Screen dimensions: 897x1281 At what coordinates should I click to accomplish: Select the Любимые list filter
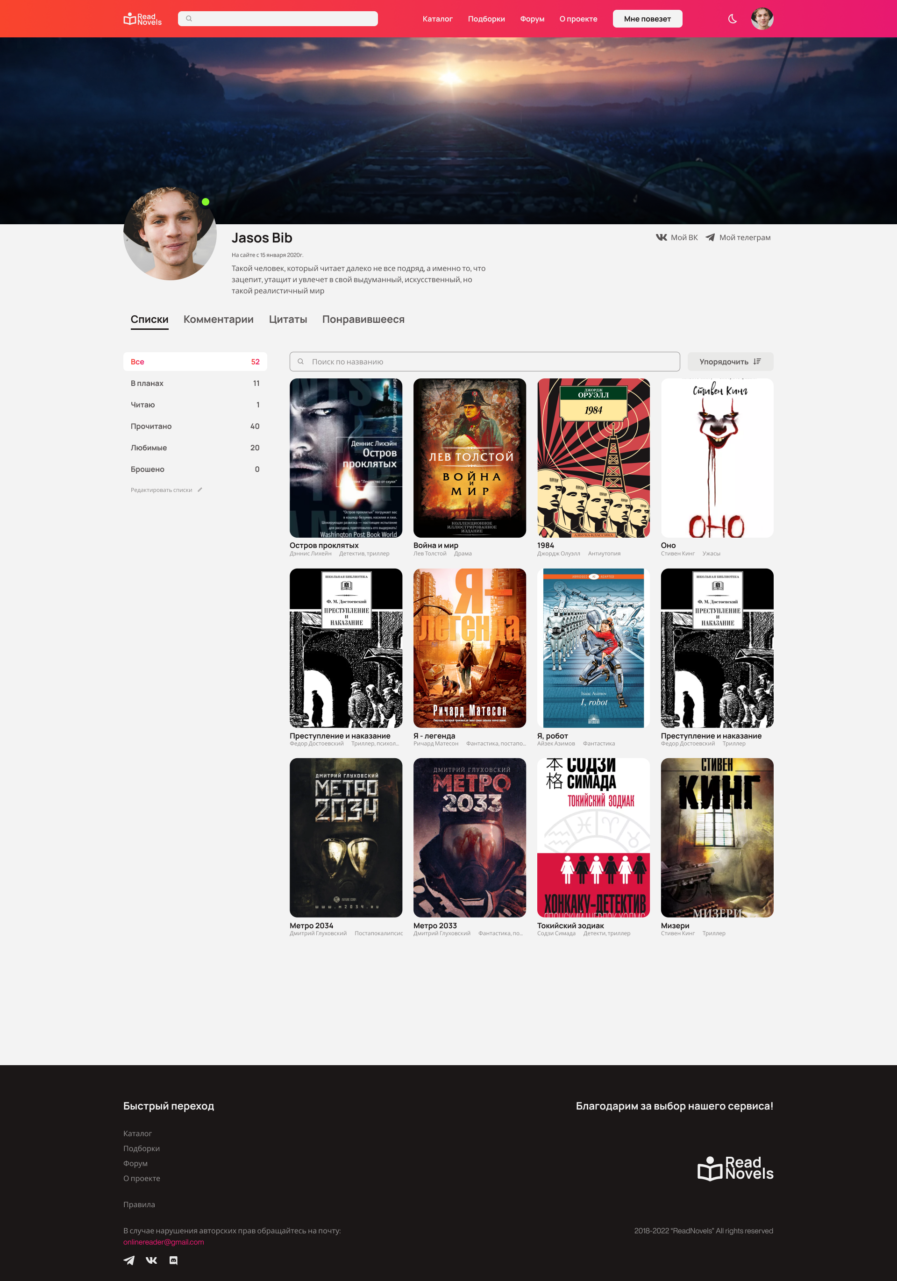pyautogui.click(x=195, y=448)
